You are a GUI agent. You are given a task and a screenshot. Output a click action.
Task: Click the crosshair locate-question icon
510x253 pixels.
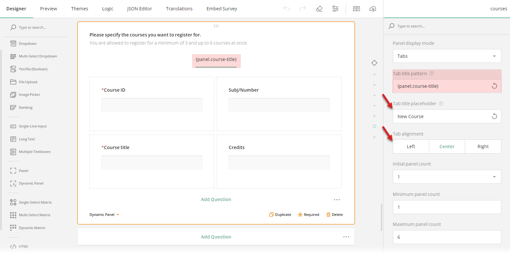tap(374, 63)
